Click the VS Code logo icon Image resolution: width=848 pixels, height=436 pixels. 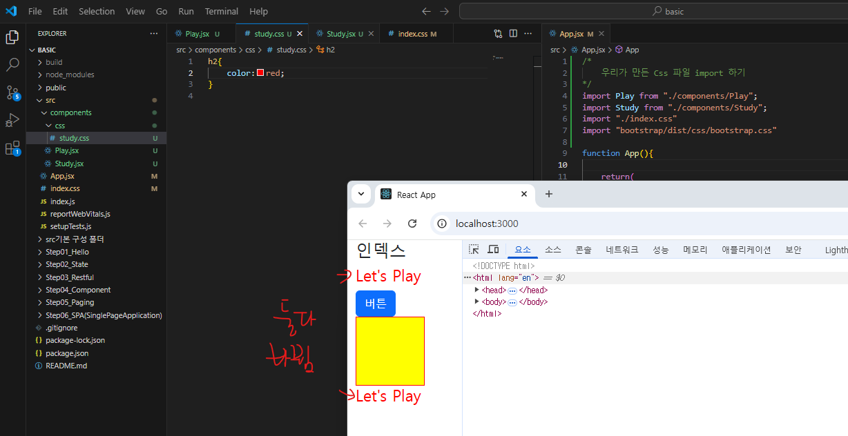tap(11, 11)
